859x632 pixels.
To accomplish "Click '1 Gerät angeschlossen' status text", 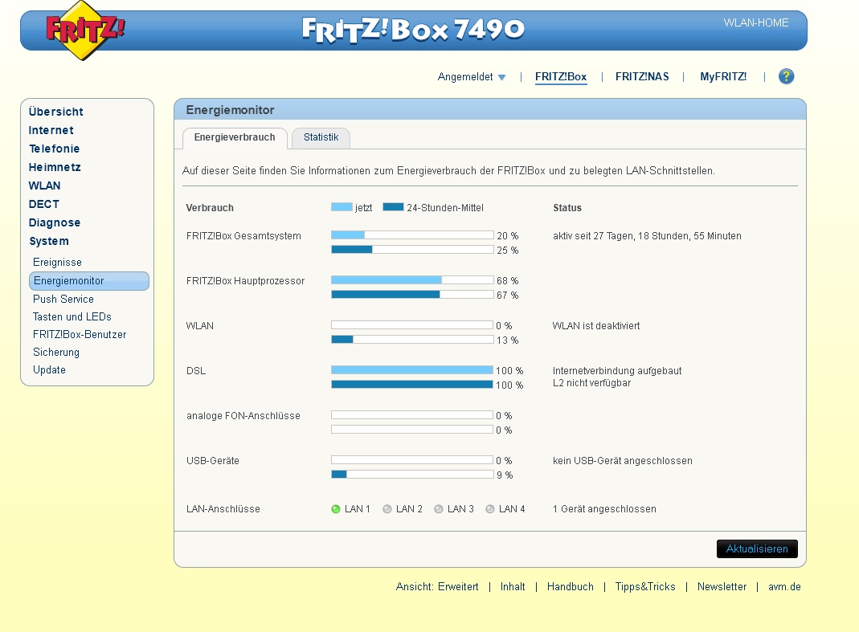I will tap(604, 509).
